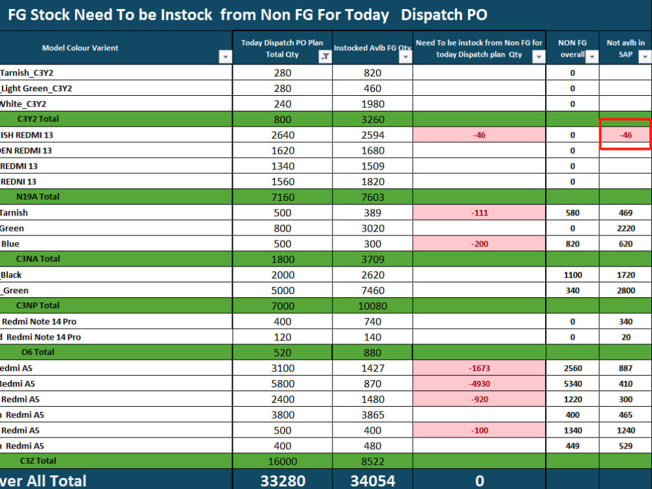Click the -46 cell in Need To be instock column
This screenshot has width=652, height=489.
click(x=479, y=135)
